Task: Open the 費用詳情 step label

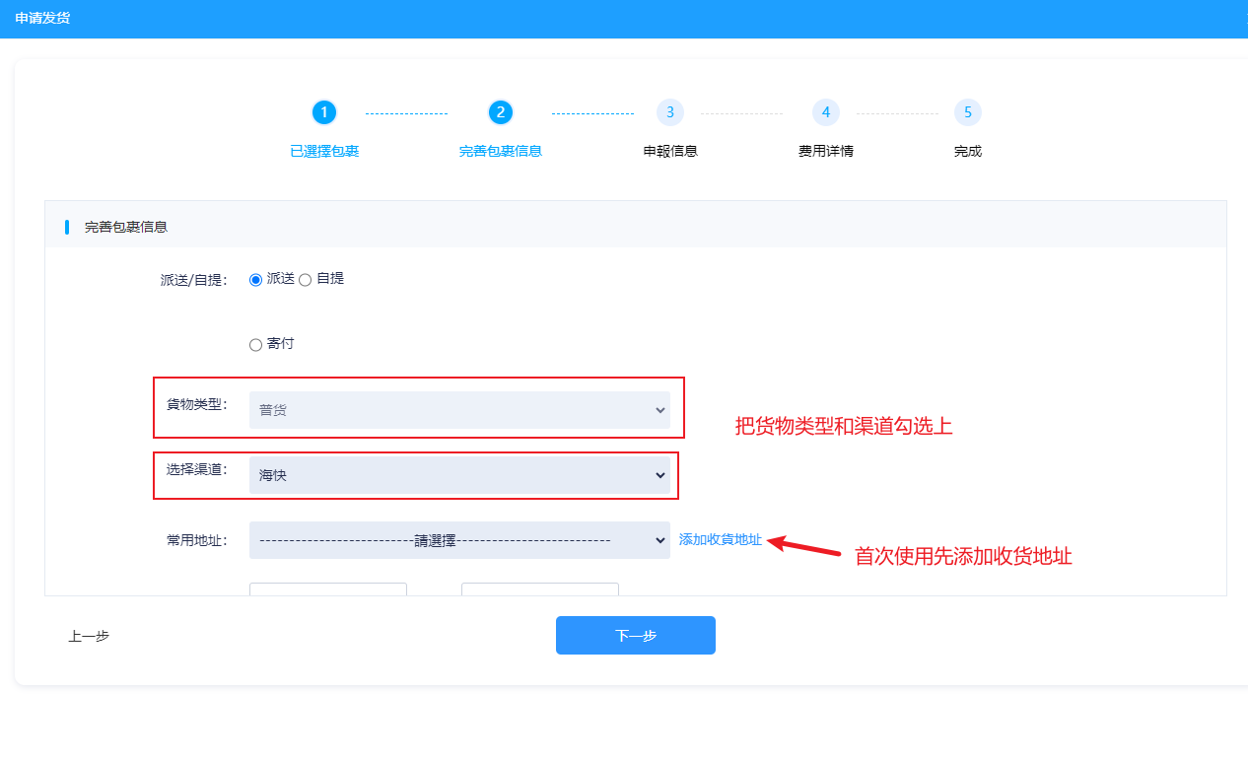Action: (x=825, y=152)
